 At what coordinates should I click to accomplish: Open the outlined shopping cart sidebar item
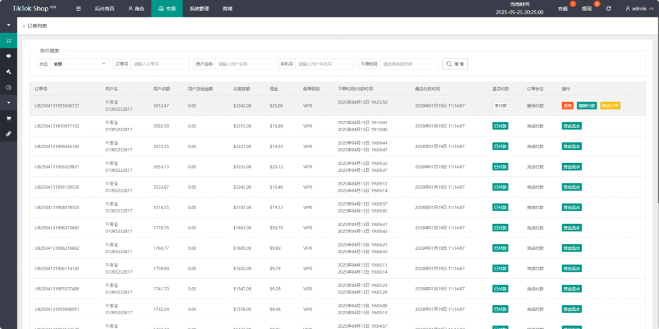tap(8, 41)
